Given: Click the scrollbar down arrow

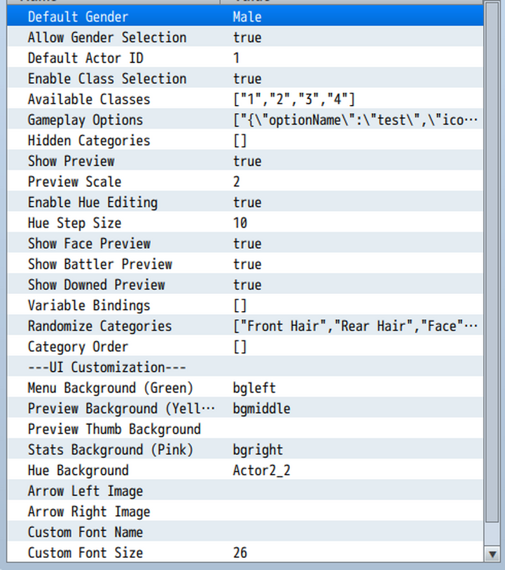Looking at the screenshot, I should 493,554.
